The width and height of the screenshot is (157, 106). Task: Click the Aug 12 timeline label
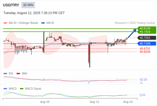click(x=94, y=102)
